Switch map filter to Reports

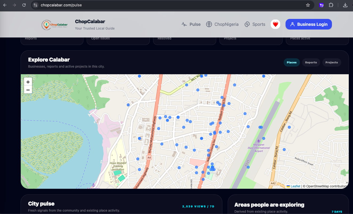coord(311,63)
